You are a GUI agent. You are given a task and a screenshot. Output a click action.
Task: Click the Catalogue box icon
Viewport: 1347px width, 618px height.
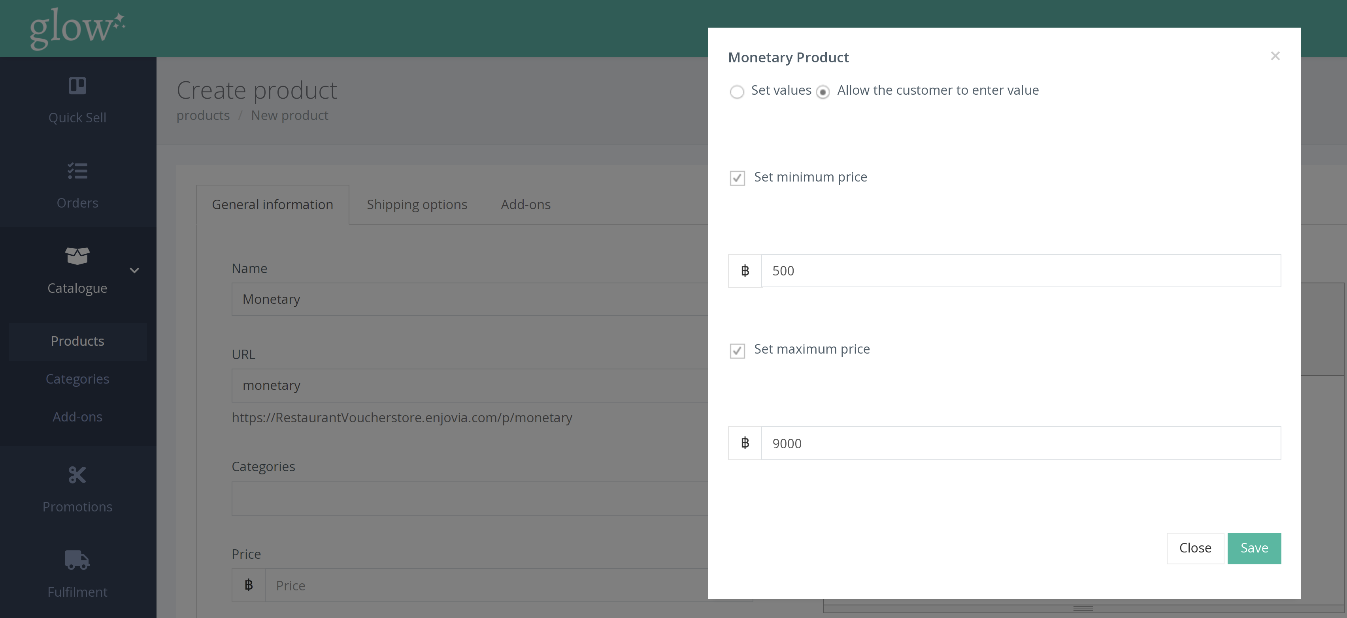tap(77, 256)
